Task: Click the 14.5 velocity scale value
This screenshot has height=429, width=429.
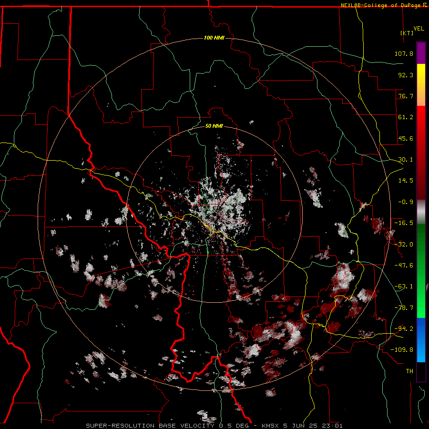Action: [x=406, y=181]
